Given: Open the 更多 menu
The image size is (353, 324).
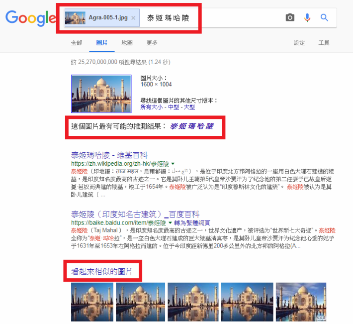Looking at the screenshot, I should (x=152, y=43).
